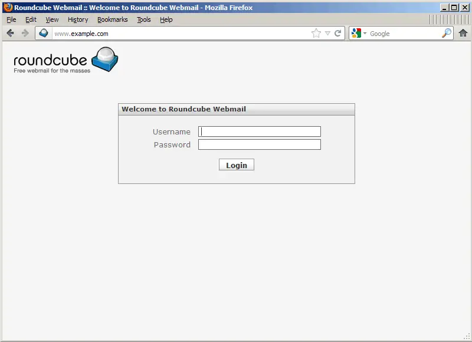Open the File menu
Image resolution: width=472 pixels, height=342 pixels.
(x=11, y=19)
